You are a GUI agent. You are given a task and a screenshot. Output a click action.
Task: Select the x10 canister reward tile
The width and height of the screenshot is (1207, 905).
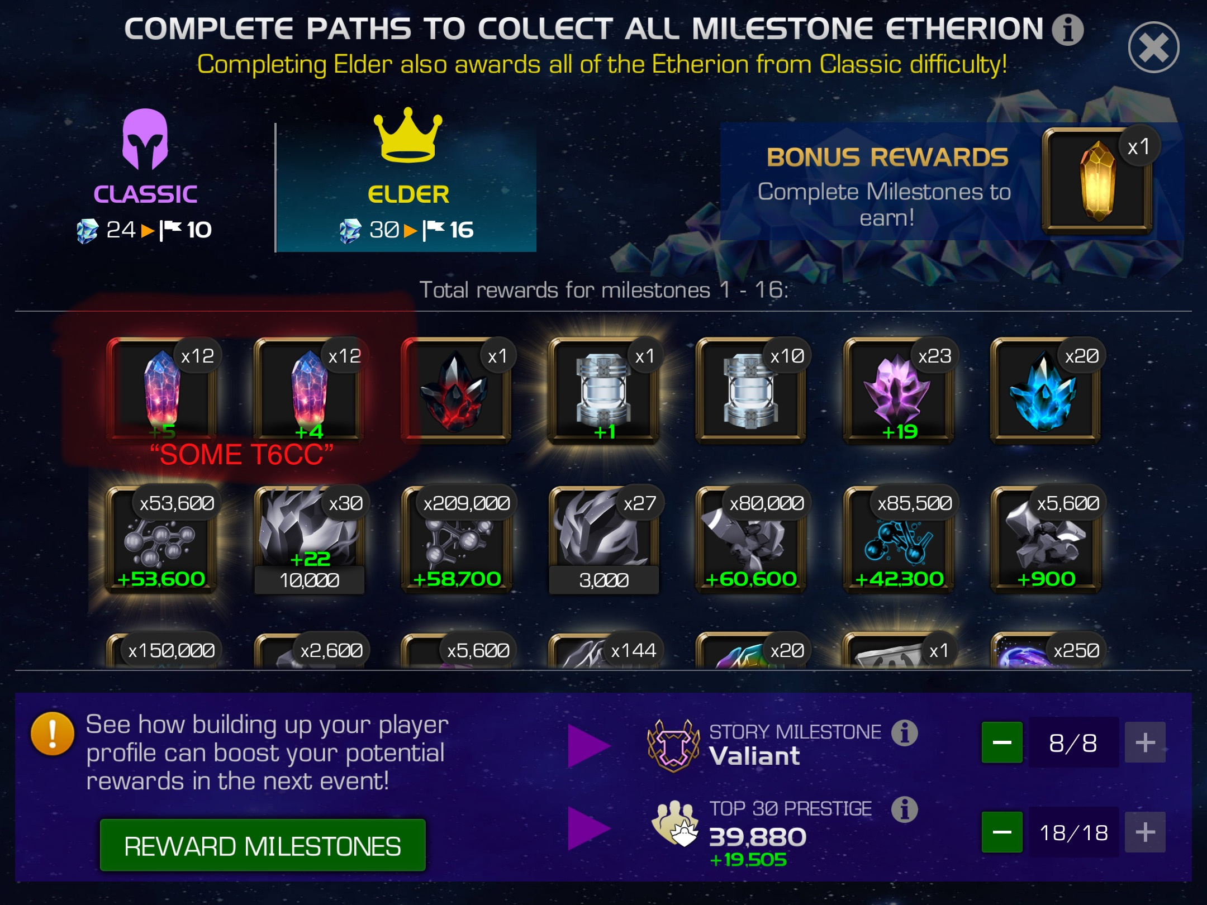[x=750, y=390]
